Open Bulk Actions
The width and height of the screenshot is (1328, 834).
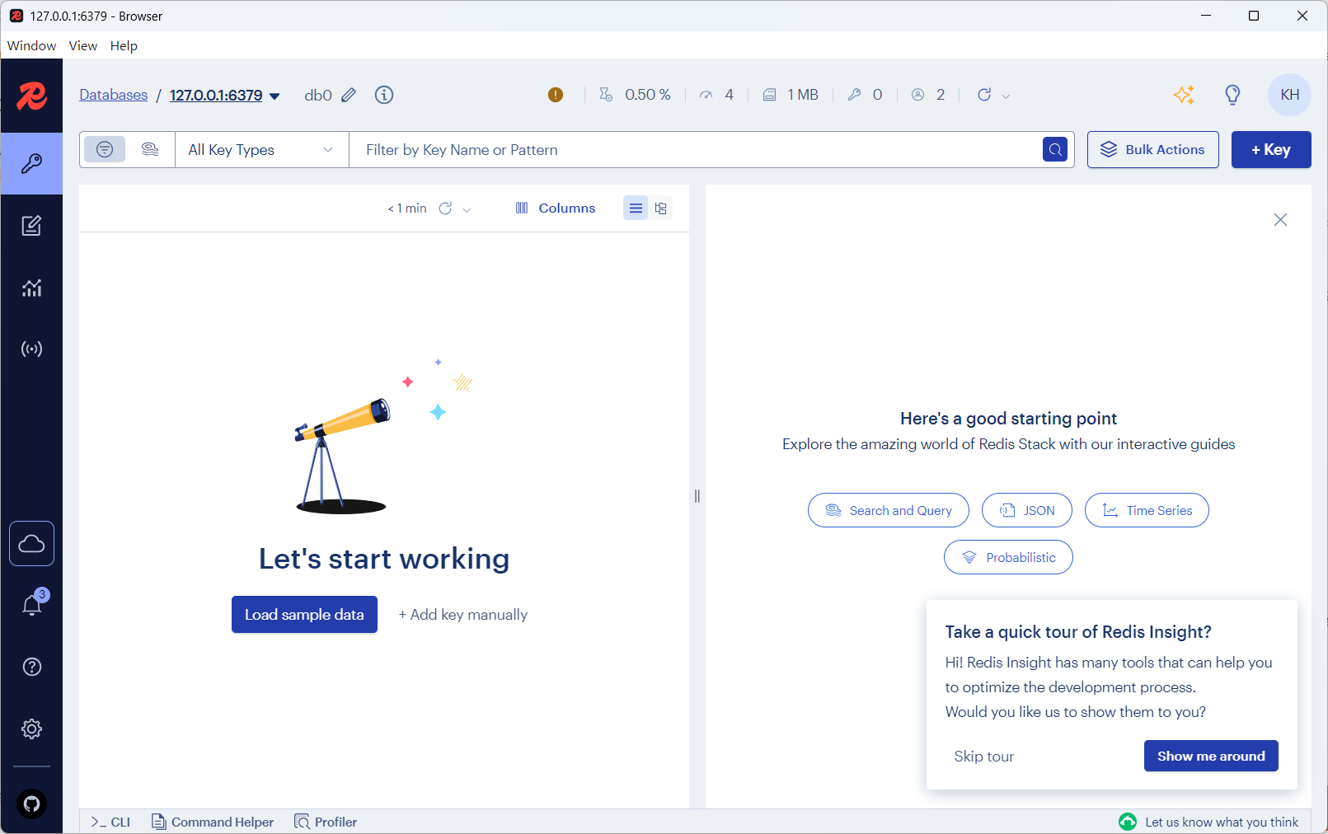tap(1152, 149)
